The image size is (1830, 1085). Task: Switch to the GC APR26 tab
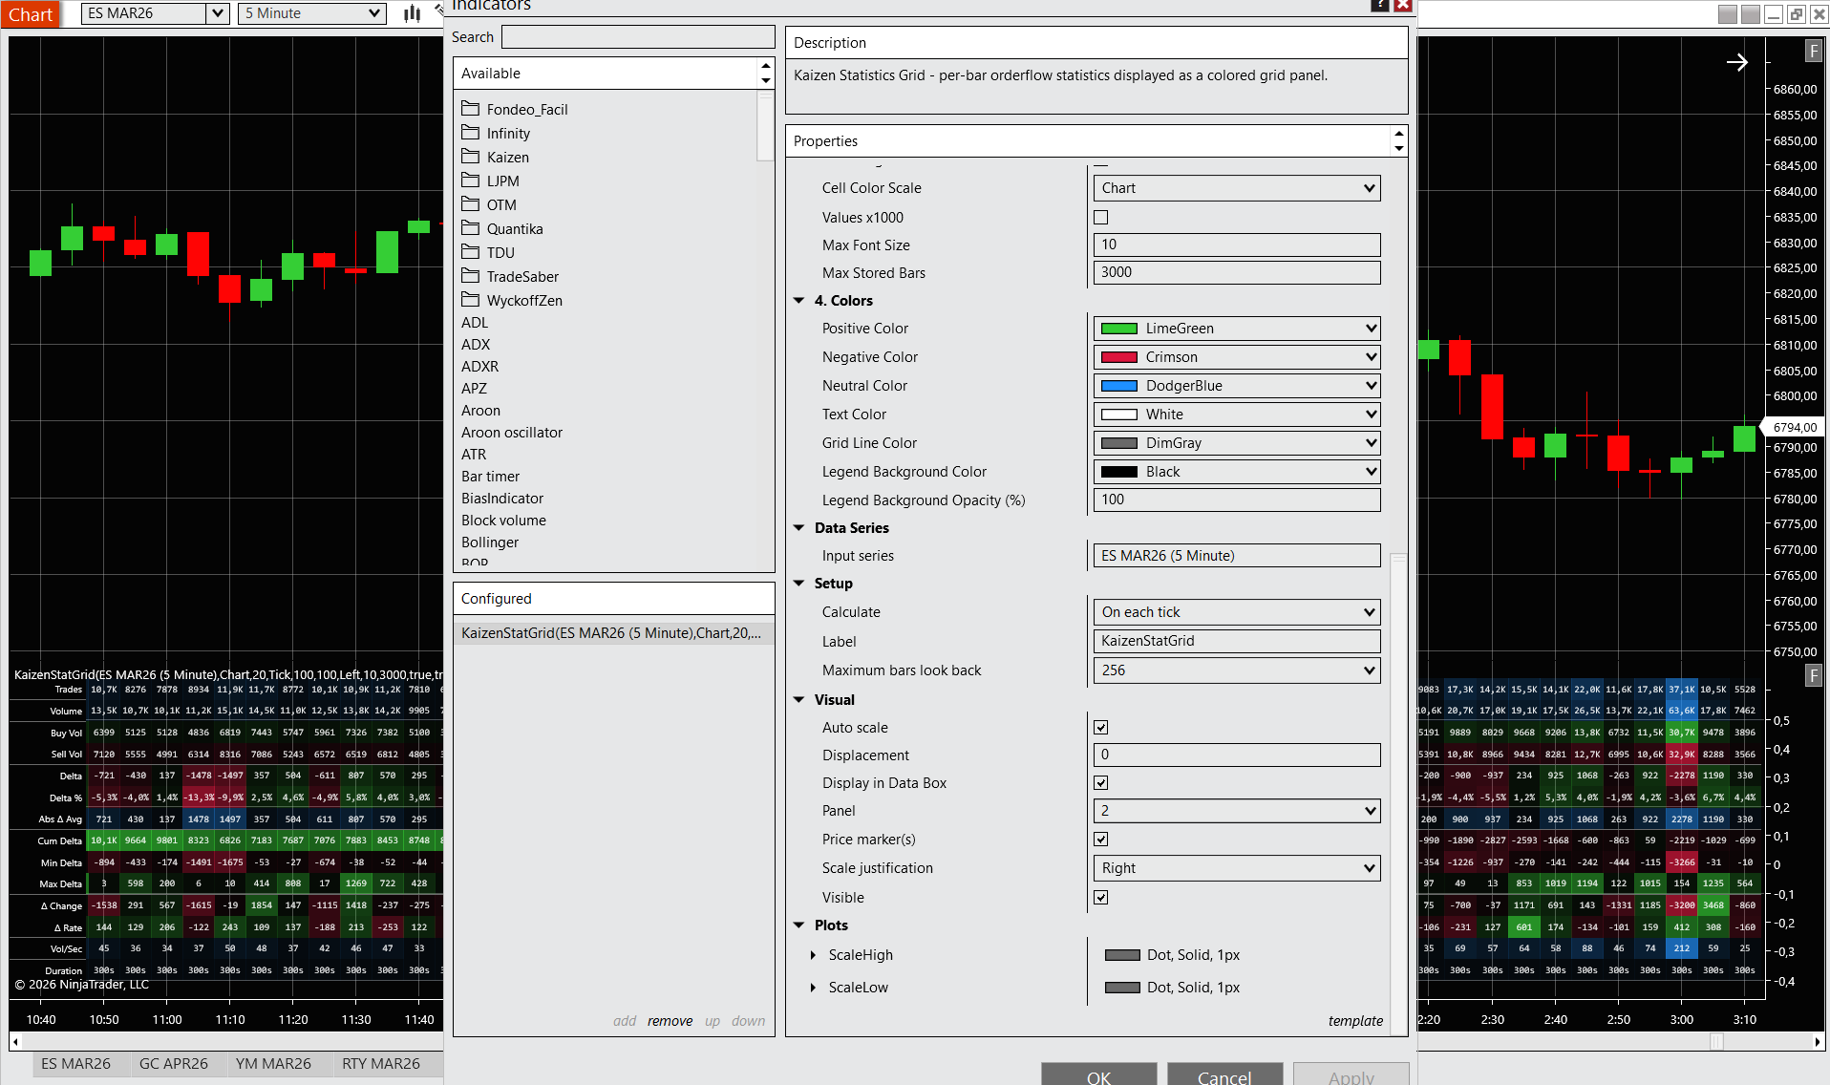click(x=175, y=1063)
